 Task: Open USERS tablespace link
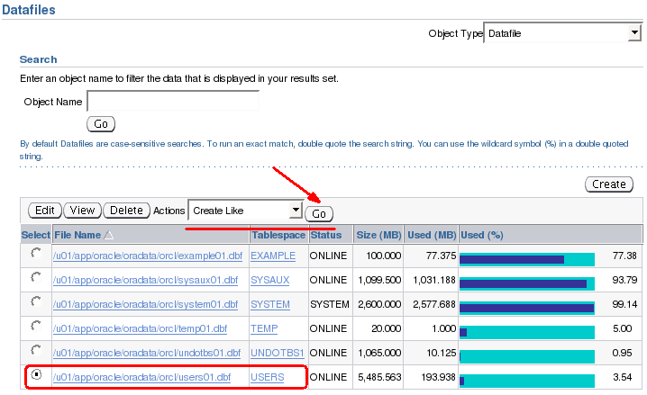tap(268, 377)
